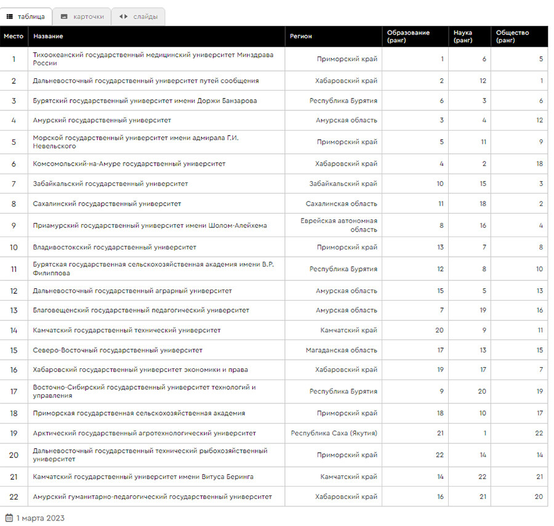Click place number 22 in the Место column
This screenshot has width=554, height=526.
[14, 497]
